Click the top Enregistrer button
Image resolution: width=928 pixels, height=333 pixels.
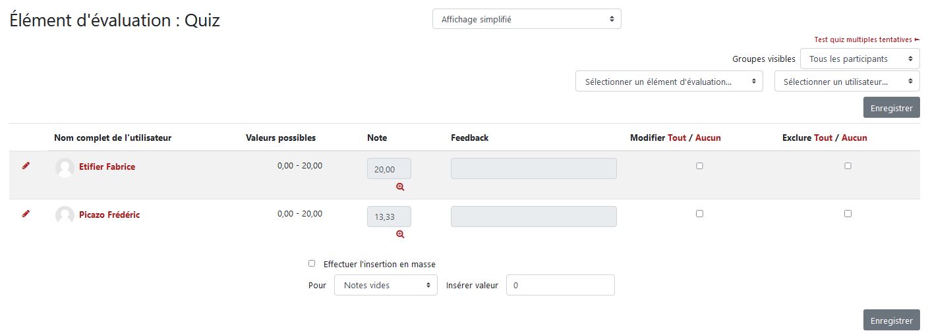click(x=891, y=108)
